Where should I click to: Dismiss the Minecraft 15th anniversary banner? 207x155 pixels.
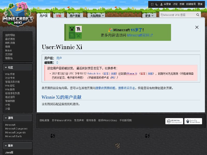click(x=197, y=27)
